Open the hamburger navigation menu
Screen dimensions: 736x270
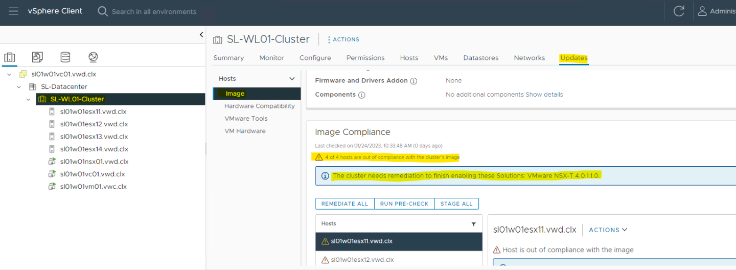click(x=13, y=11)
